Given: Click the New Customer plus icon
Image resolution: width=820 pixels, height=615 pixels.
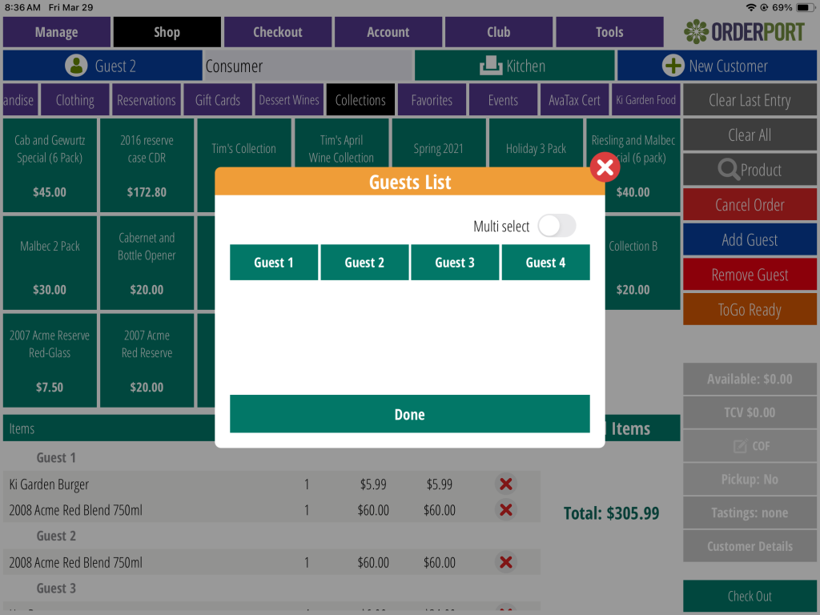Looking at the screenshot, I should [x=673, y=66].
